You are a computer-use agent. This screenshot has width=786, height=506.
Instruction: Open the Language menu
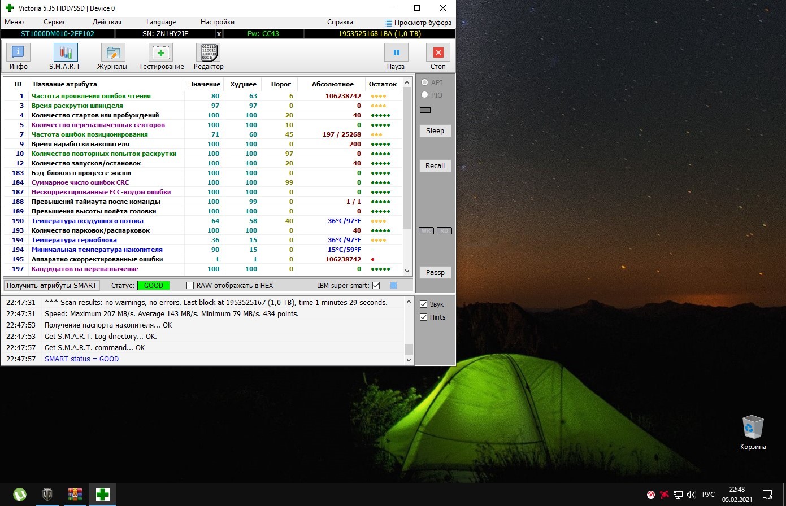pos(161,22)
